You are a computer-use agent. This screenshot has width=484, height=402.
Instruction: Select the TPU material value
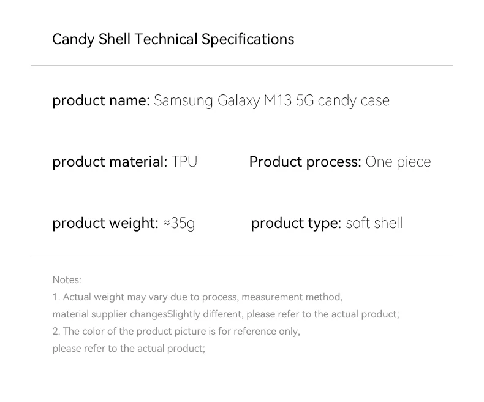(184, 162)
